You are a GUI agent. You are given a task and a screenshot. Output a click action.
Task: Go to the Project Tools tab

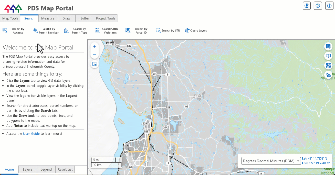pos(106,18)
